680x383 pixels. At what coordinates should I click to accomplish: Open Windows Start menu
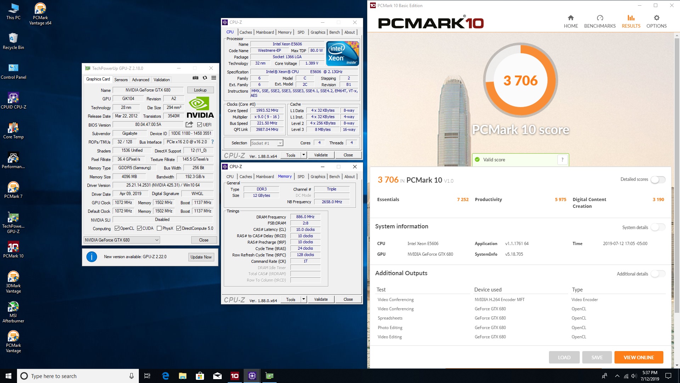pyautogui.click(x=8, y=376)
